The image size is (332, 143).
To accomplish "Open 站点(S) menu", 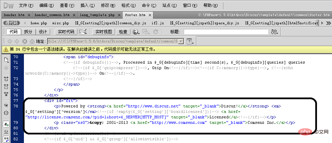I will pyautogui.click(x=170, y=5).
